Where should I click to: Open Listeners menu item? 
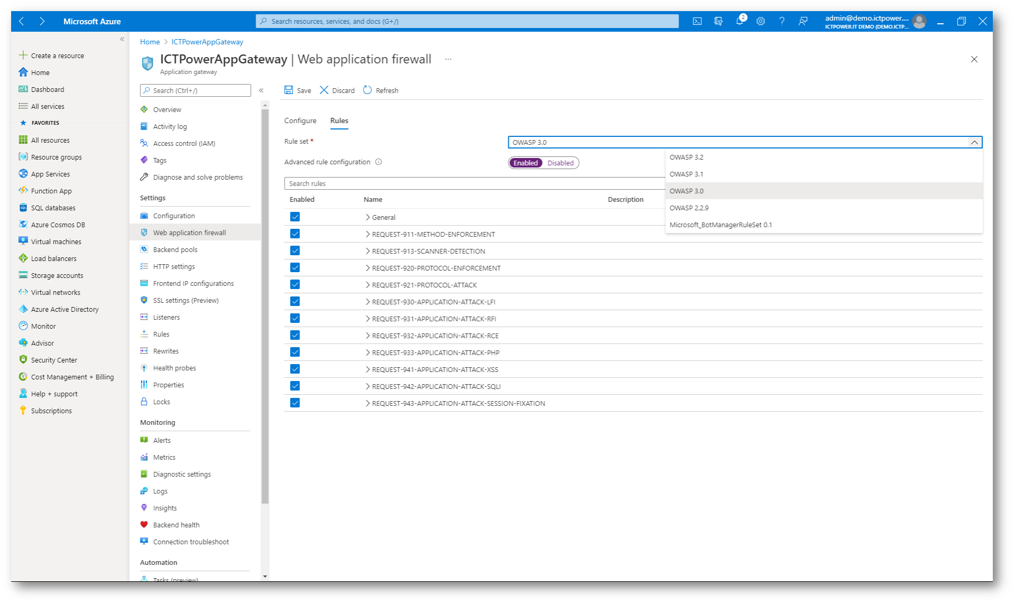click(166, 317)
